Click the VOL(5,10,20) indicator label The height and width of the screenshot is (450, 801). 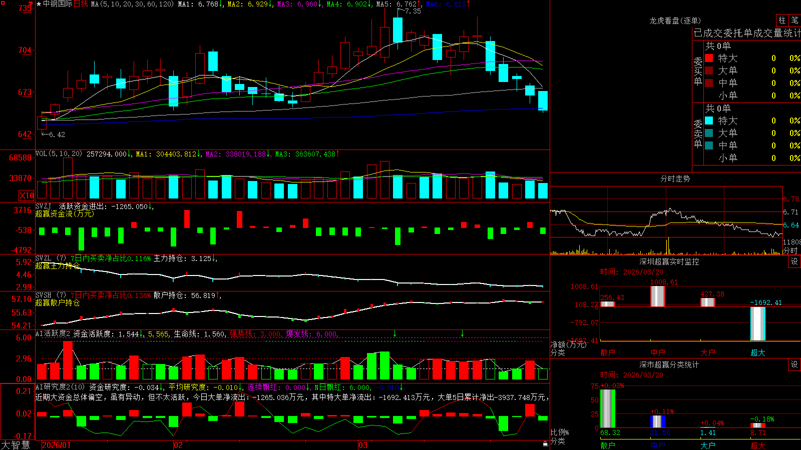tap(59, 154)
